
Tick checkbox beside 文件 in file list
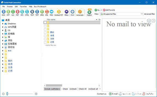[45, 39]
